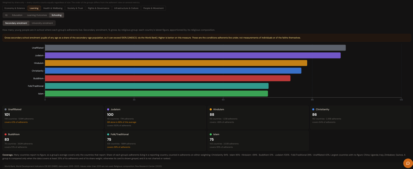
Task: Select the Schooling sub-tab
Action: pos(57,15)
